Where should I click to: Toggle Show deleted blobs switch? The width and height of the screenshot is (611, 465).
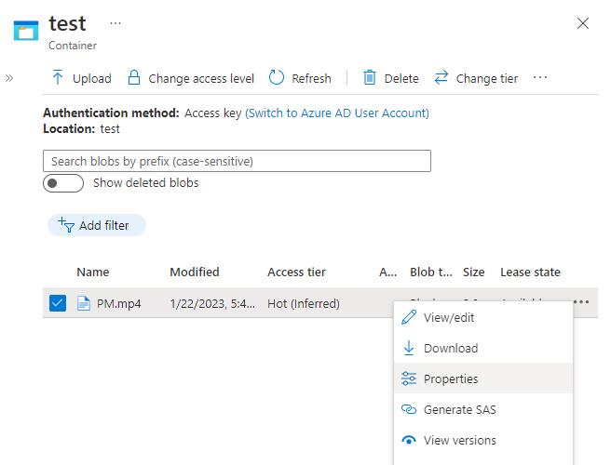[63, 183]
